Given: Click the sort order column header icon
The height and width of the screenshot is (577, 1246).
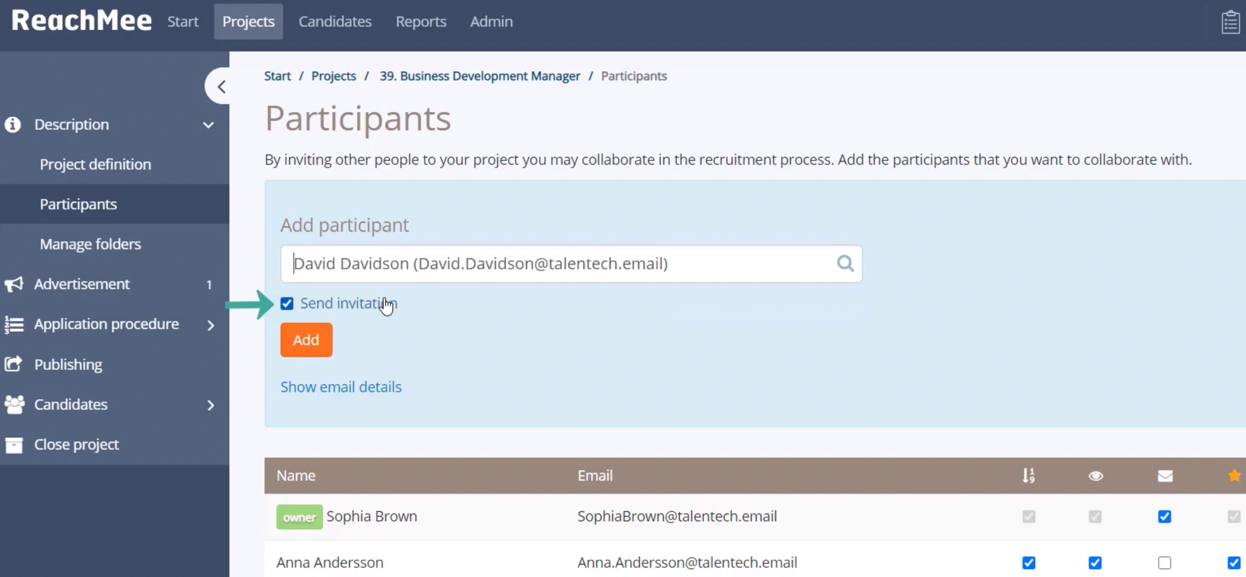Looking at the screenshot, I should (x=1029, y=476).
